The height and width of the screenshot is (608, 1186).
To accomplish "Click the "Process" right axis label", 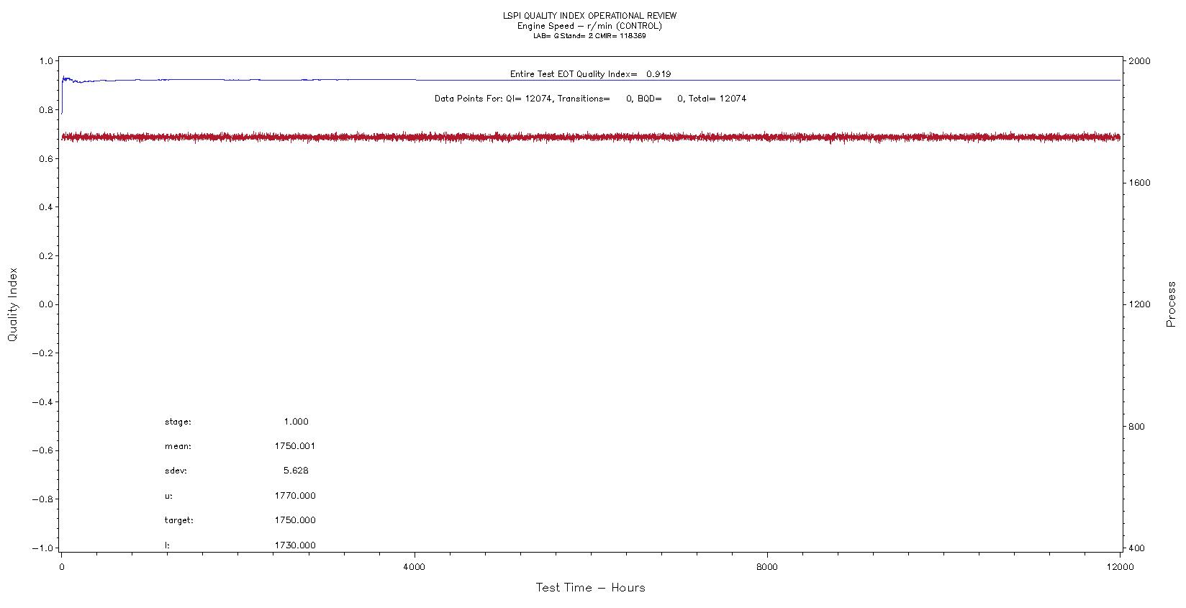I will click(x=1171, y=304).
